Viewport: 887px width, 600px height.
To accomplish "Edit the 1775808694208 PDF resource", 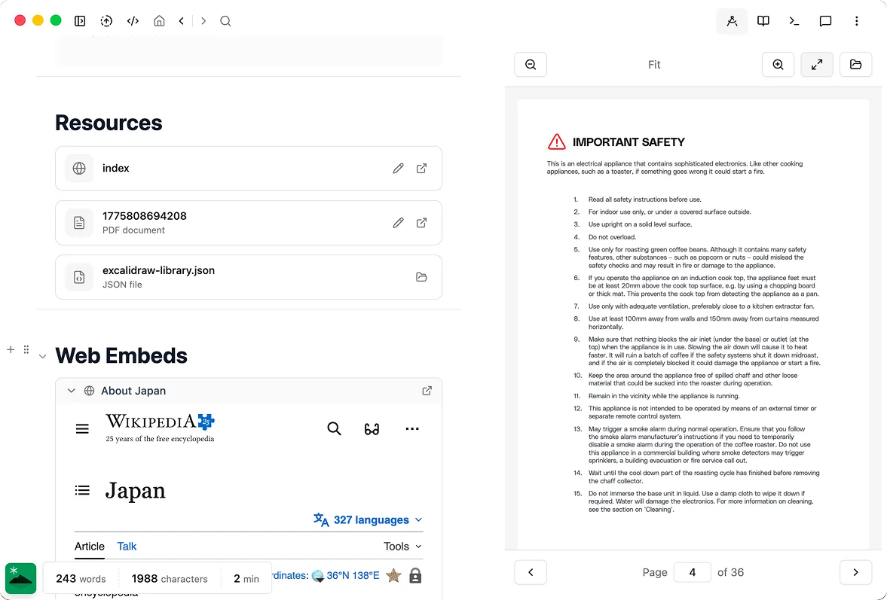I will click(x=398, y=223).
